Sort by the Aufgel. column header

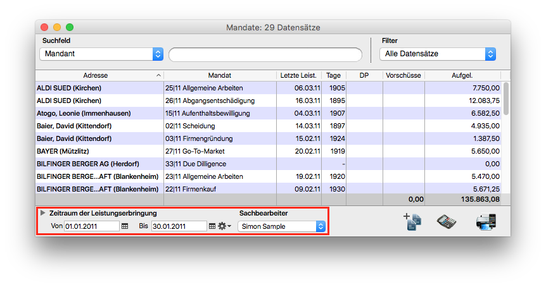(x=462, y=75)
